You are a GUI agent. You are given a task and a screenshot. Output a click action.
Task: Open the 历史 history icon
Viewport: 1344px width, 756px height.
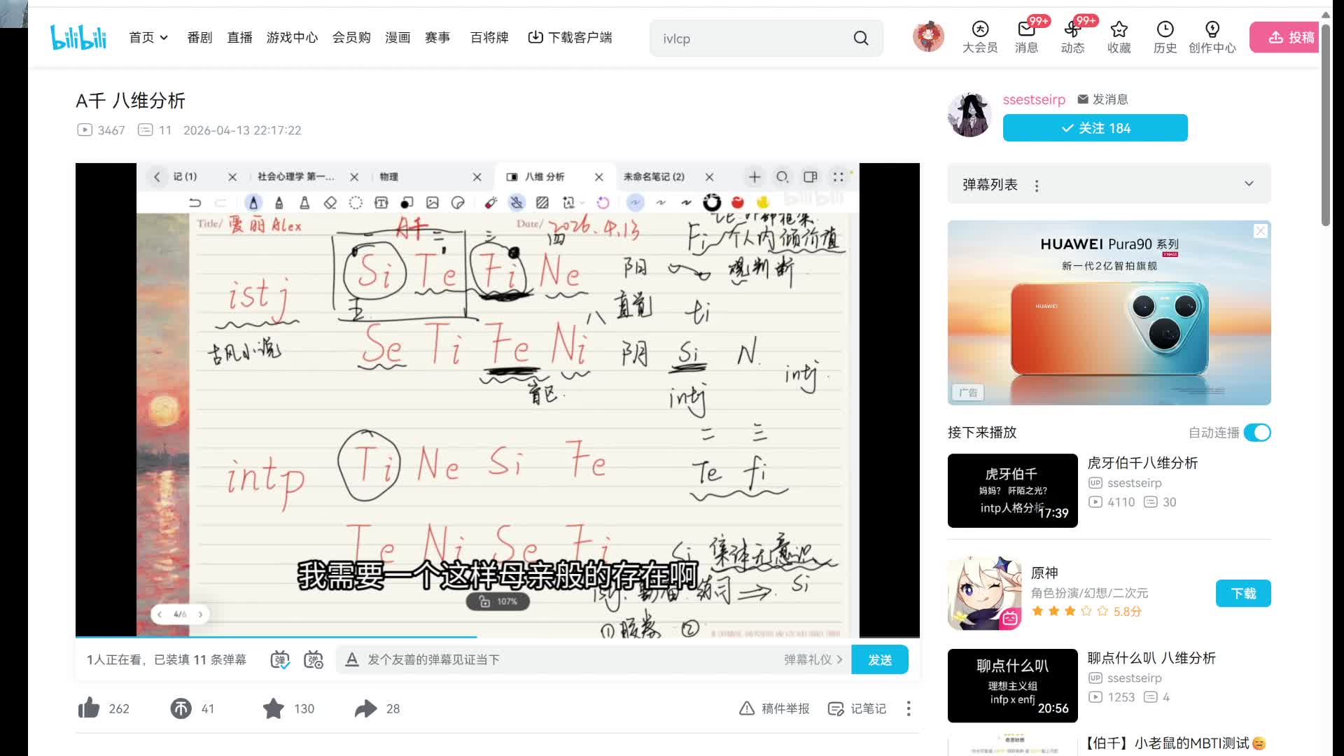1165,29
